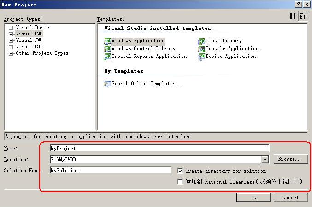Expand the Visual C# project types node
312x207 pixels.
11,34
